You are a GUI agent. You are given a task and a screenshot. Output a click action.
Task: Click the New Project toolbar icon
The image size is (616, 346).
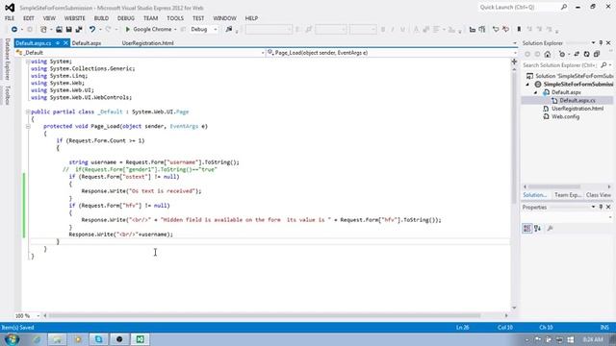pos(43,30)
